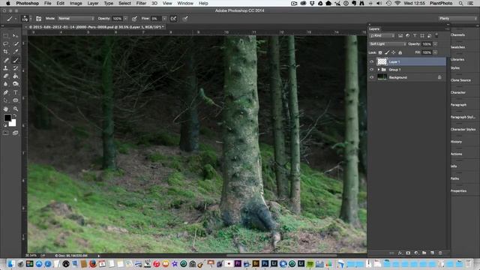
Task: Change the screen mode
Action: point(15,133)
